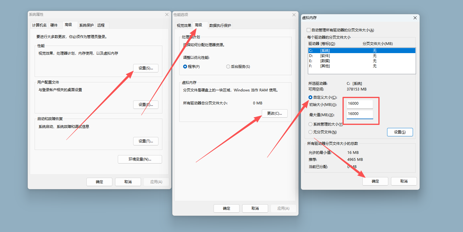Select 后台服务 processor scheduling option
Viewport: 463px width, 232px height.
[x=228, y=67]
